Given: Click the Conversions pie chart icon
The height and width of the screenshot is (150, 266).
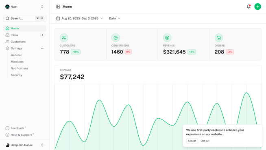Looking at the screenshot, I should 116,37.
